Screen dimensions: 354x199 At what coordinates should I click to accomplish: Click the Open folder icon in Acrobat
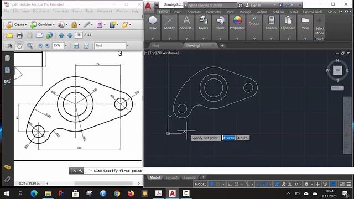coord(9,35)
